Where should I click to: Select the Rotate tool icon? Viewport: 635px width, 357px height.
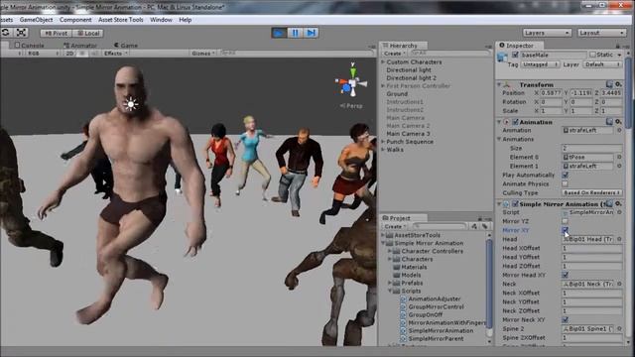[6, 33]
